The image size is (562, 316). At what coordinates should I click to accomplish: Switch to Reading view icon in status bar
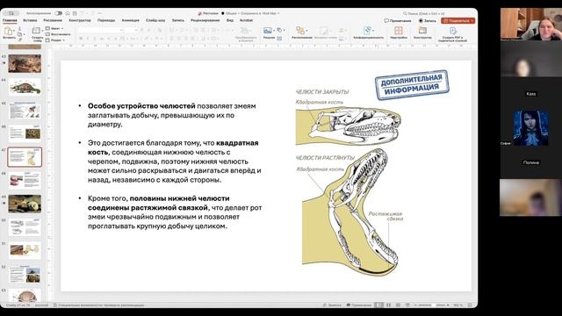tap(398, 305)
